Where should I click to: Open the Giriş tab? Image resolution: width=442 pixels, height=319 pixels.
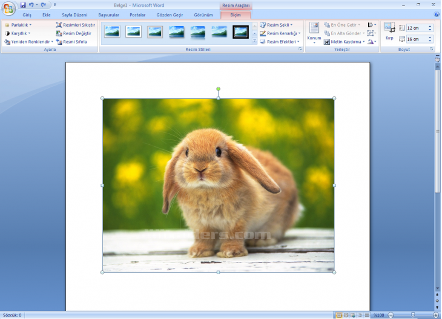tap(27, 15)
